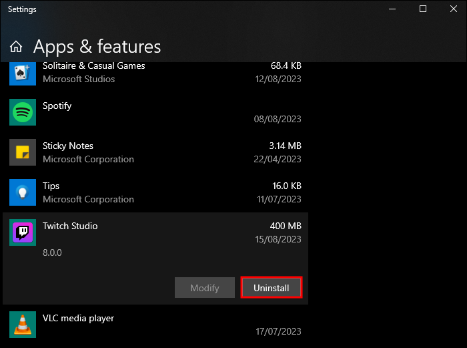Click the Apps & features page heading
Image resolution: width=467 pixels, height=348 pixels.
[97, 47]
